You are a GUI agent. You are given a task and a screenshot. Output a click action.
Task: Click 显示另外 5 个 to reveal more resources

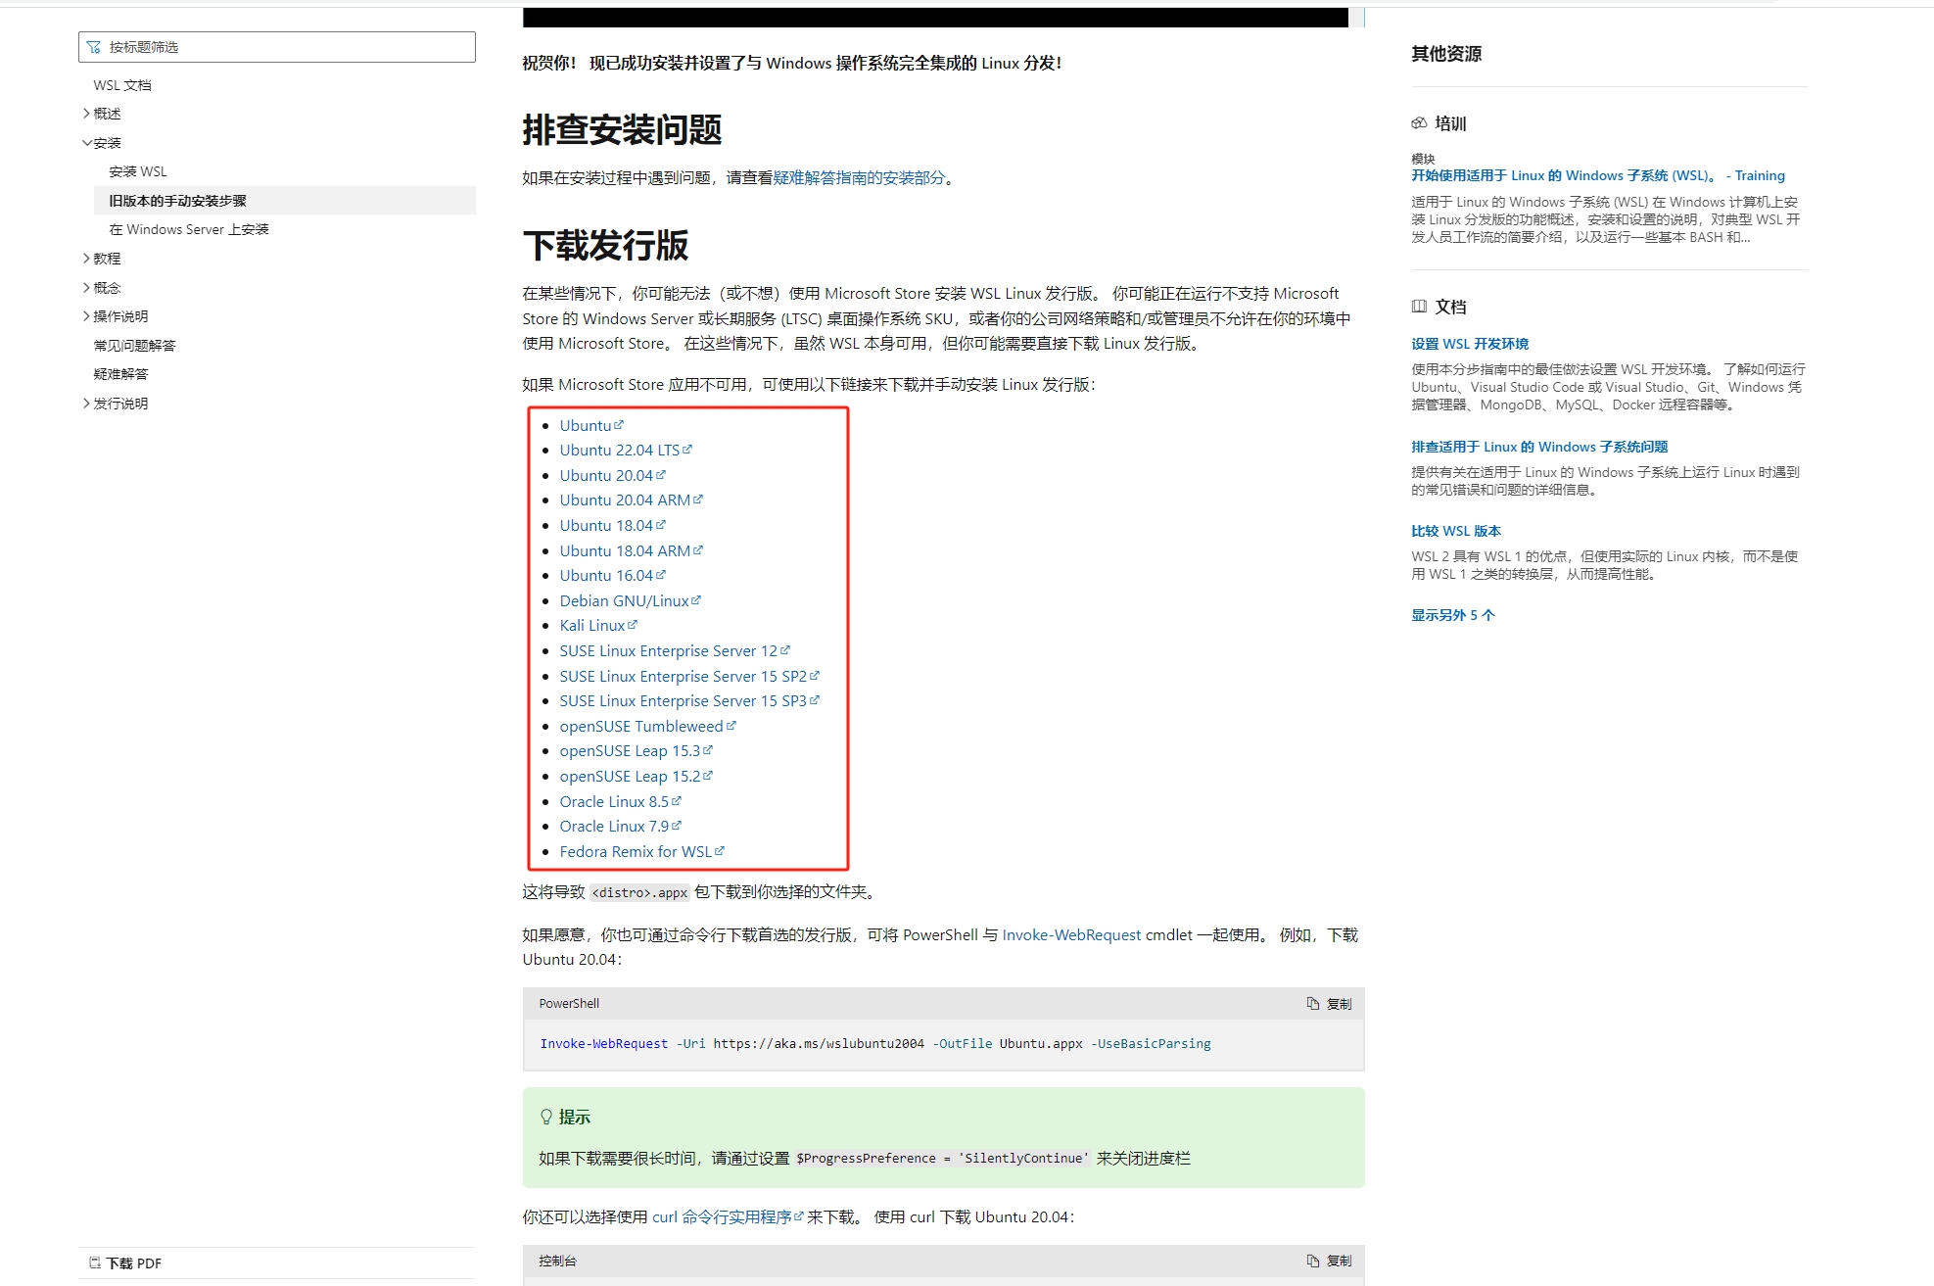pos(1452,614)
